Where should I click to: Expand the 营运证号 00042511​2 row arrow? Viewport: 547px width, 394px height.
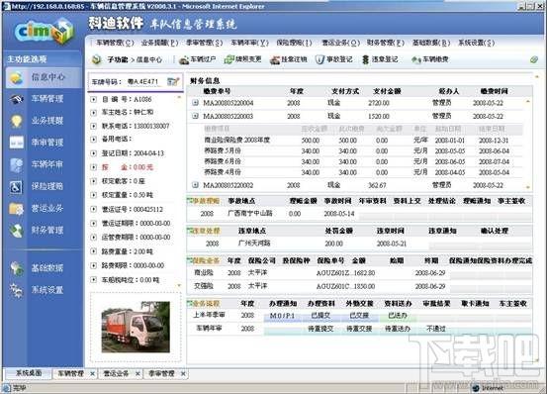pos(94,210)
